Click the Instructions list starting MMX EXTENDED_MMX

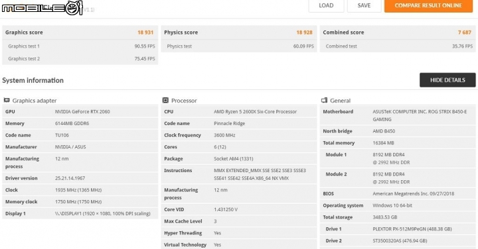pyautogui.click(x=260, y=174)
